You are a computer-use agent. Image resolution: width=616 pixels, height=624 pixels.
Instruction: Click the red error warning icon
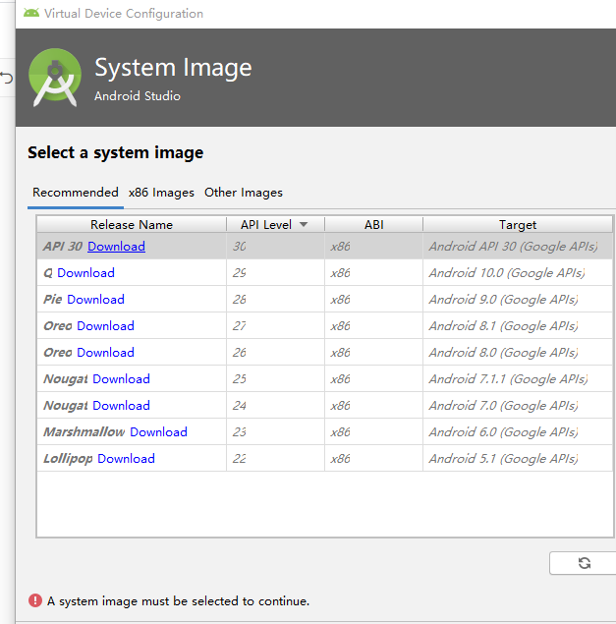35,600
